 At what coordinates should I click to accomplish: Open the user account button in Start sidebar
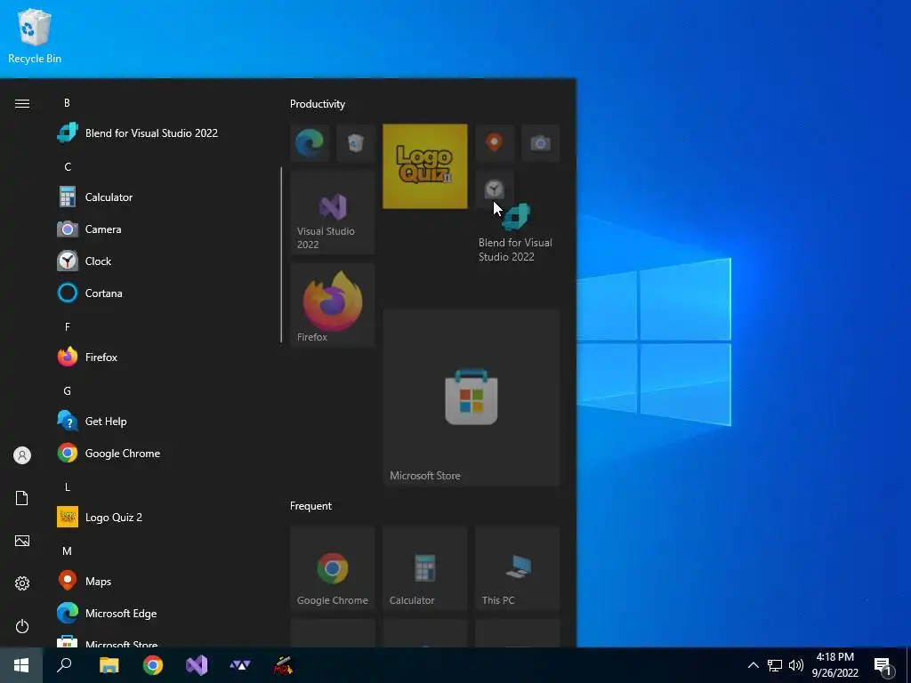22,455
